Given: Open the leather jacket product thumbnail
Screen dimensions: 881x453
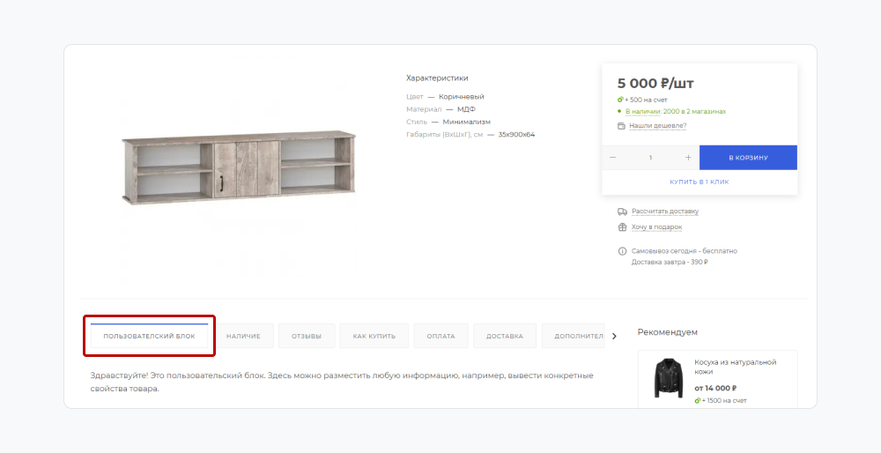Looking at the screenshot, I should pos(669,377).
